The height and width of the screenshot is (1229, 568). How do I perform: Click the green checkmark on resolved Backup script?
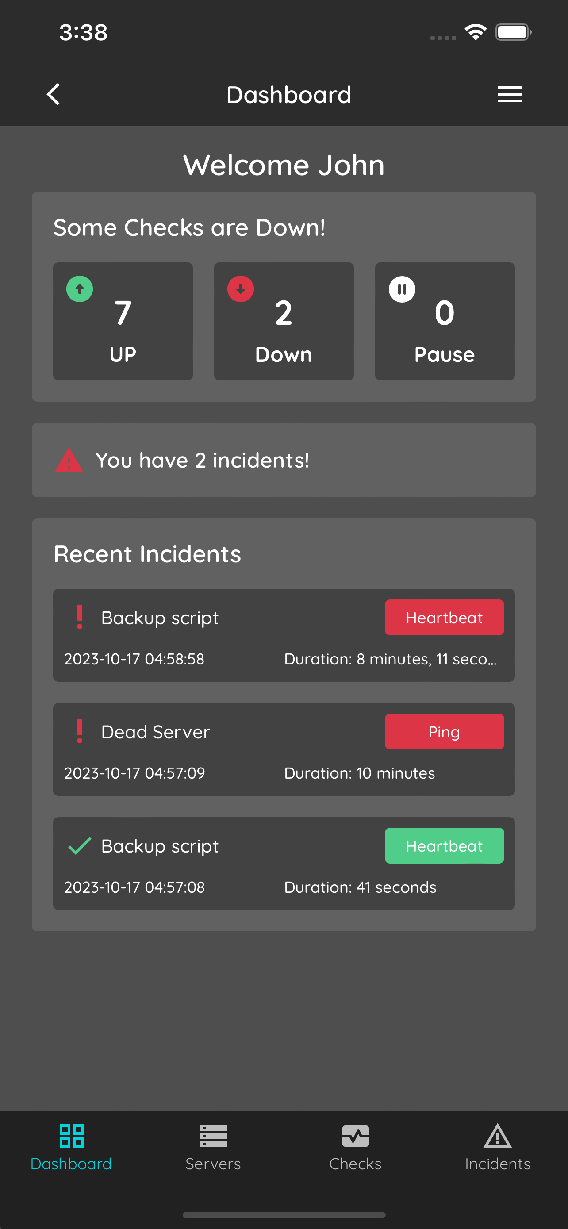pyautogui.click(x=80, y=845)
